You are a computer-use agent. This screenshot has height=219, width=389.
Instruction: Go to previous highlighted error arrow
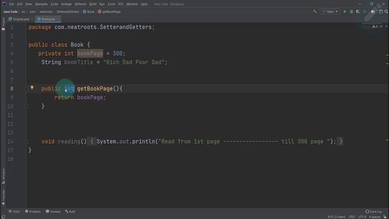(x=381, y=27)
